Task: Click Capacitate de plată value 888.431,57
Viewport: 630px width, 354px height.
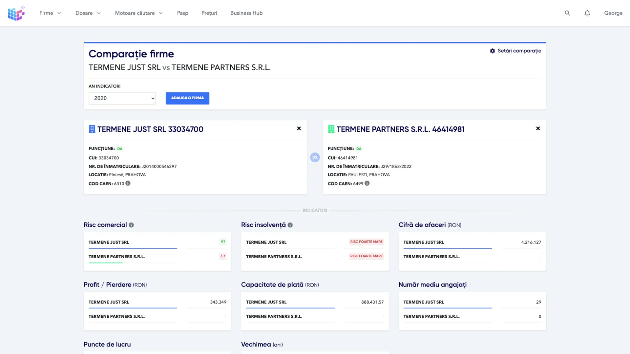Action: coord(372,302)
